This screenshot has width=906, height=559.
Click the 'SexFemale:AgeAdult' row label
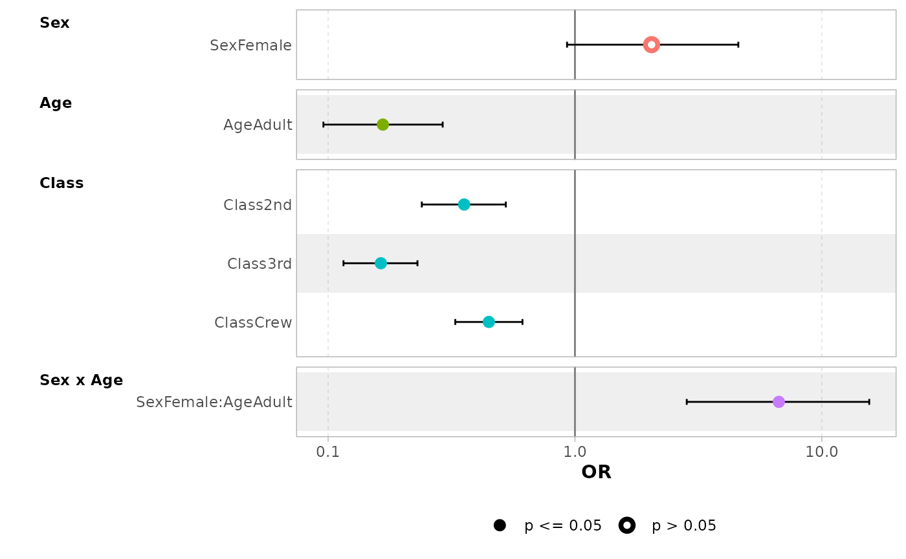pos(214,403)
